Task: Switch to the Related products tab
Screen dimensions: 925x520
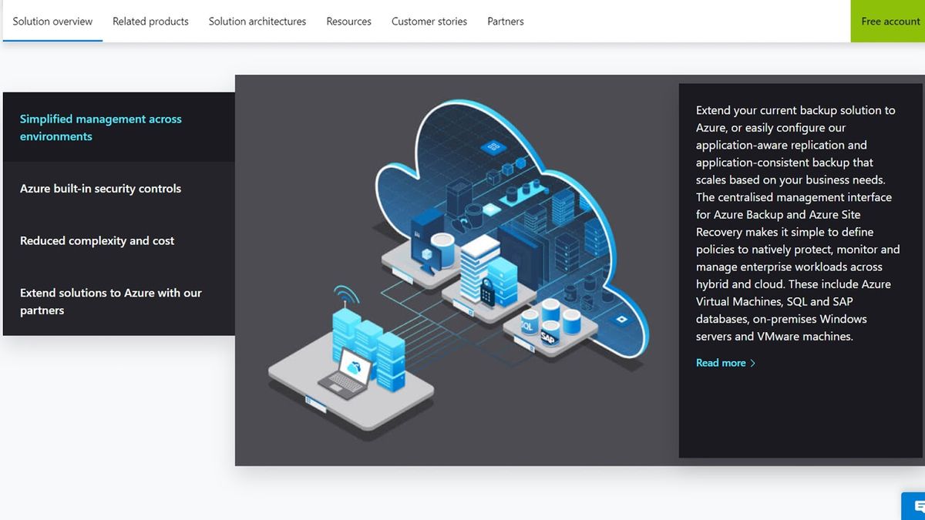Action: coord(150,22)
